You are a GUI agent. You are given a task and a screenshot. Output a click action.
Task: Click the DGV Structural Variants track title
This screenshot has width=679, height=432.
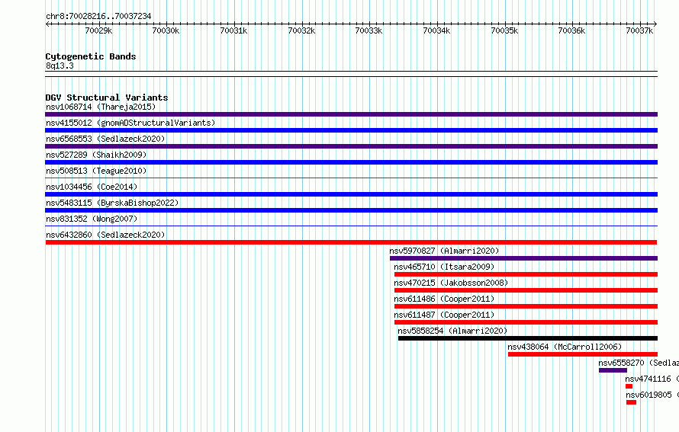[107, 98]
